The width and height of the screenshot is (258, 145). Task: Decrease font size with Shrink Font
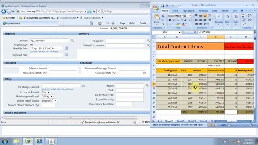tap(189, 20)
